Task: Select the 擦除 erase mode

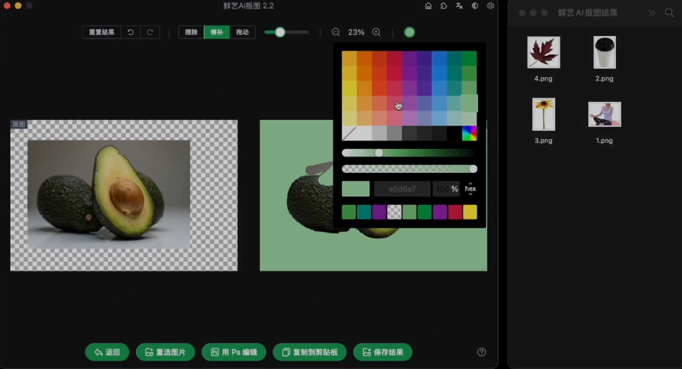Action: click(191, 32)
